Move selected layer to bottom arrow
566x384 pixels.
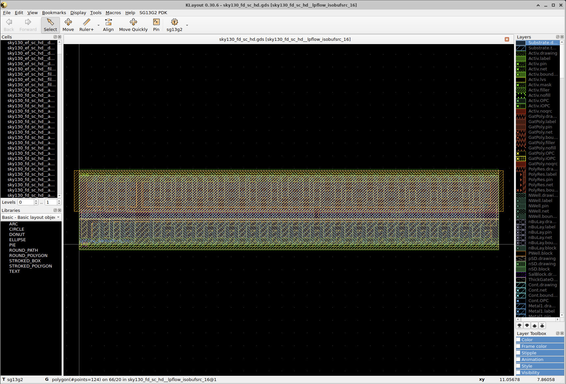pos(519,325)
